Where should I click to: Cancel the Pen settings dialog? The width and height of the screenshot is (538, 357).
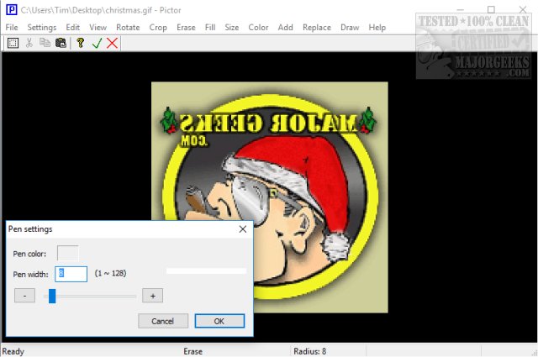click(x=163, y=321)
